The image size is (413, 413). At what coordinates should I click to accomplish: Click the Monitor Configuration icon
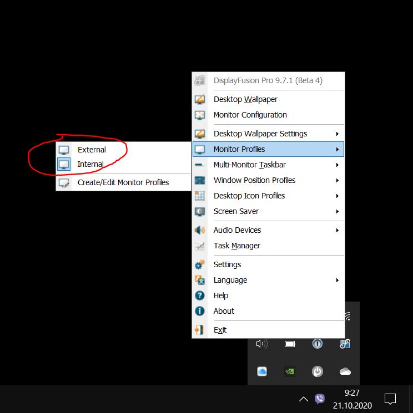click(x=200, y=115)
